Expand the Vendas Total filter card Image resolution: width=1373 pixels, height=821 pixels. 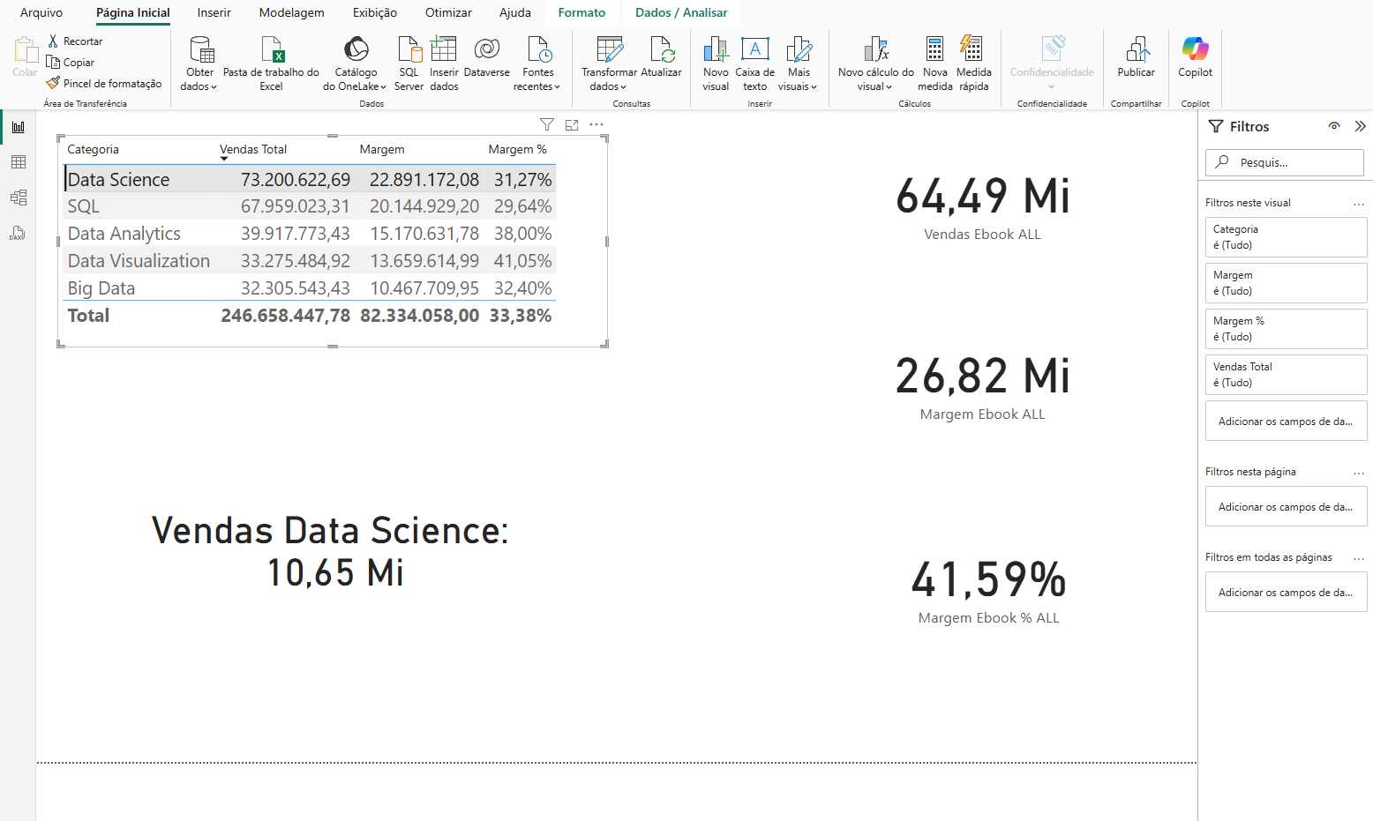pos(1287,375)
